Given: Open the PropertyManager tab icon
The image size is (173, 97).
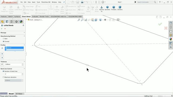Looking at the screenshot, I should click(7, 22).
